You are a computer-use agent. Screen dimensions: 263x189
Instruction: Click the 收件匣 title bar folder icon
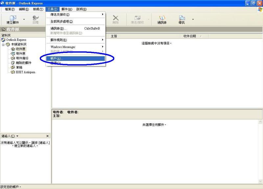pyautogui.click(x=3, y=30)
